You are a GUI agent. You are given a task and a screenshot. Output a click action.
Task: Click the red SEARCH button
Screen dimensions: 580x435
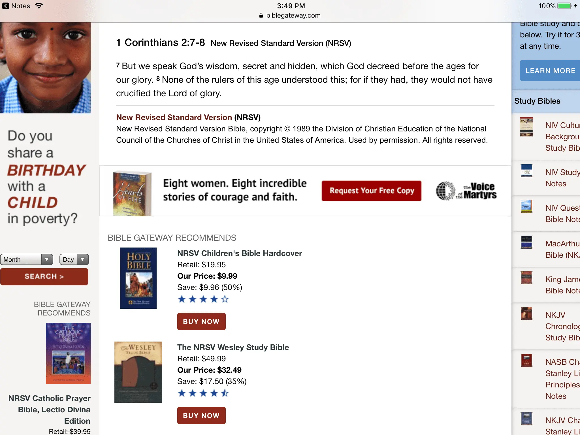pyautogui.click(x=44, y=276)
